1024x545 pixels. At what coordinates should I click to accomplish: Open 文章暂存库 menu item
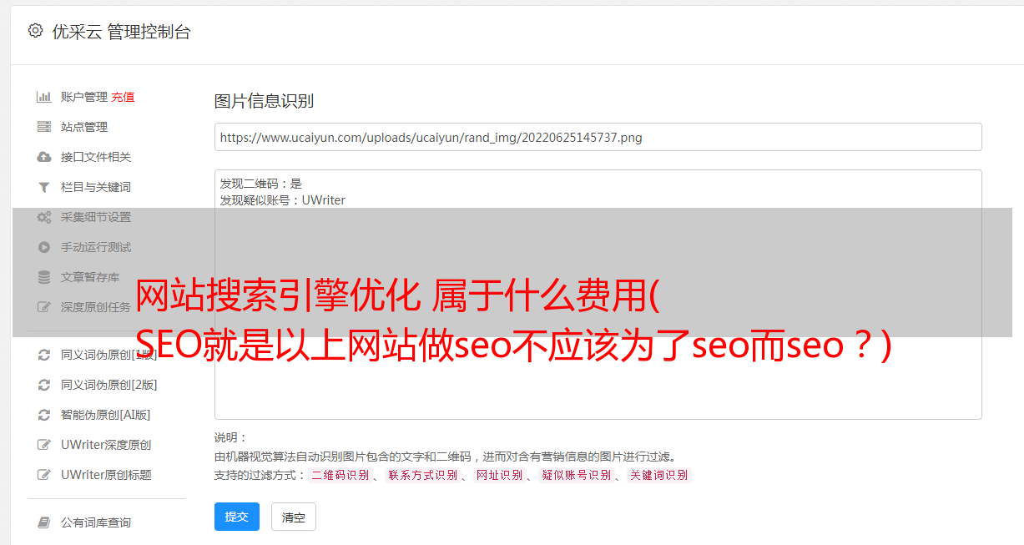coord(90,277)
